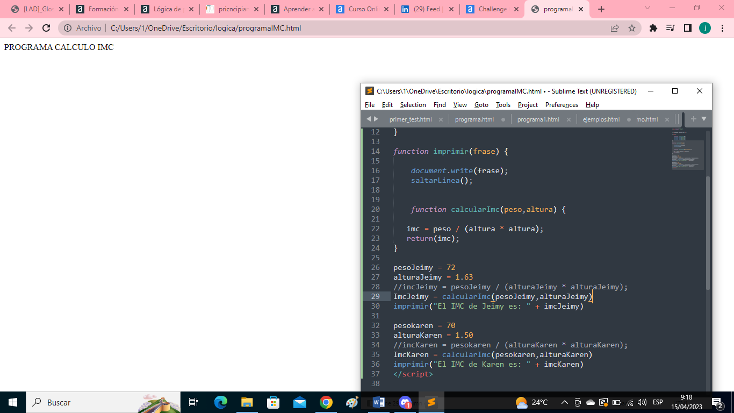Show hidden system tray icons chevron
734x413 pixels.
(x=564, y=402)
